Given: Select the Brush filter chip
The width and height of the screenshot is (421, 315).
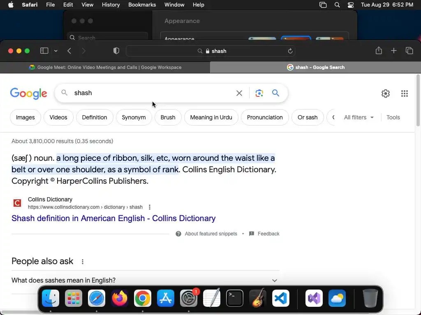Looking at the screenshot, I should 168,117.
